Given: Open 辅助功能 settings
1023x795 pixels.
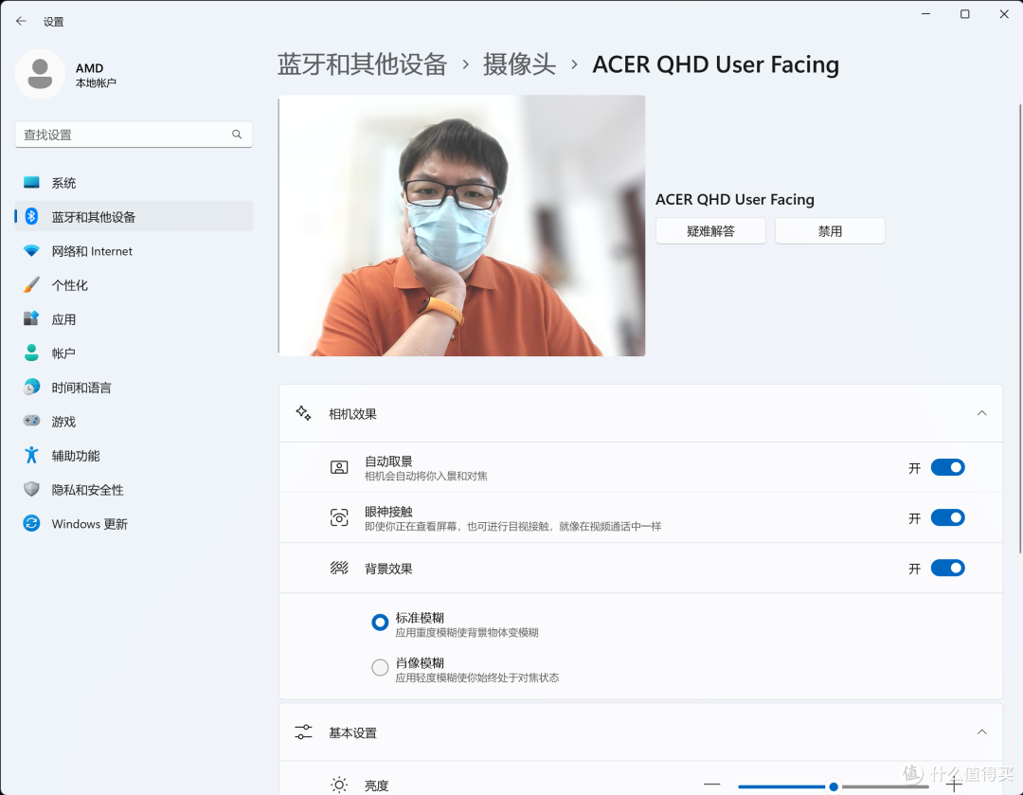Looking at the screenshot, I should point(134,455).
